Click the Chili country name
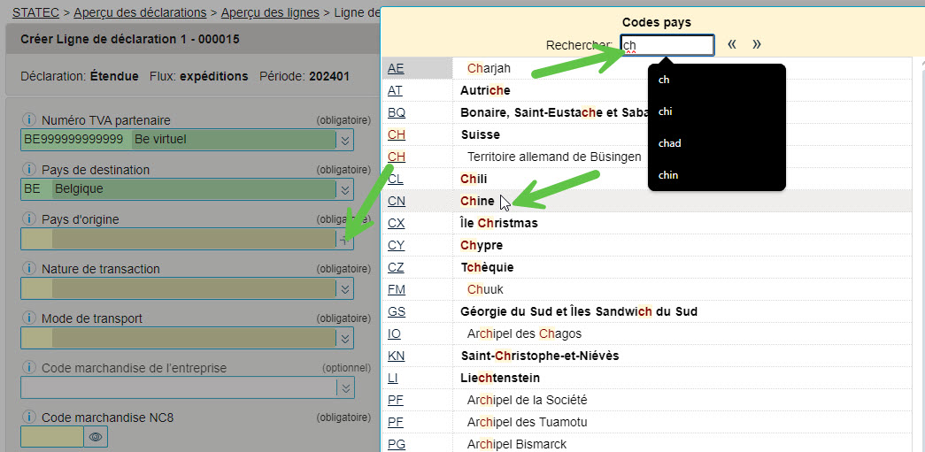The height and width of the screenshot is (452, 925). [x=474, y=179]
